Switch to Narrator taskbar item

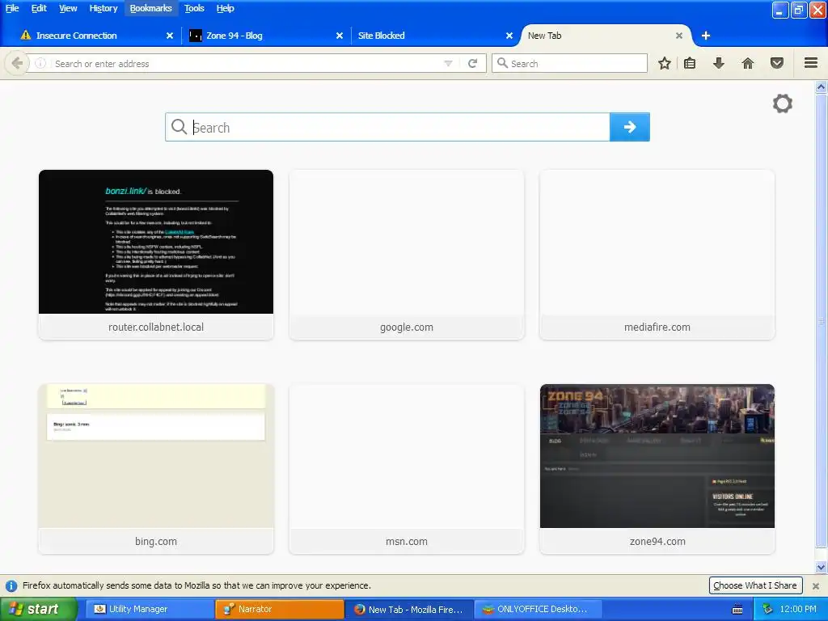tap(279, 610)
